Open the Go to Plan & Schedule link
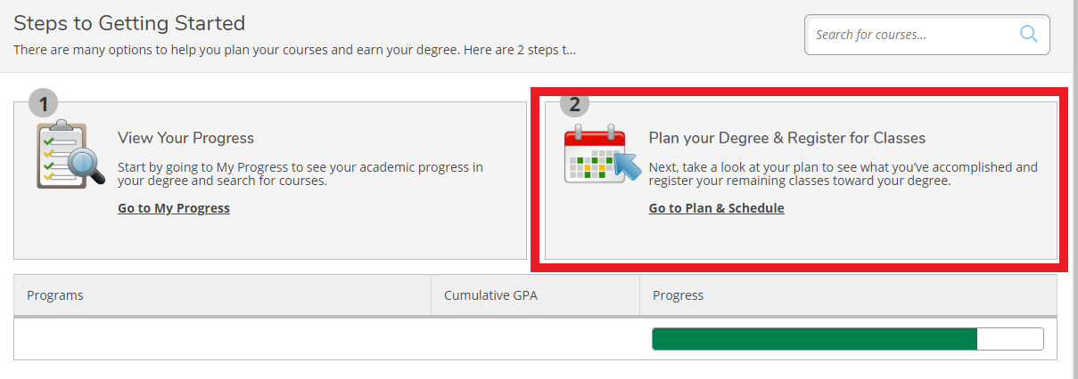 click(717, 208)
